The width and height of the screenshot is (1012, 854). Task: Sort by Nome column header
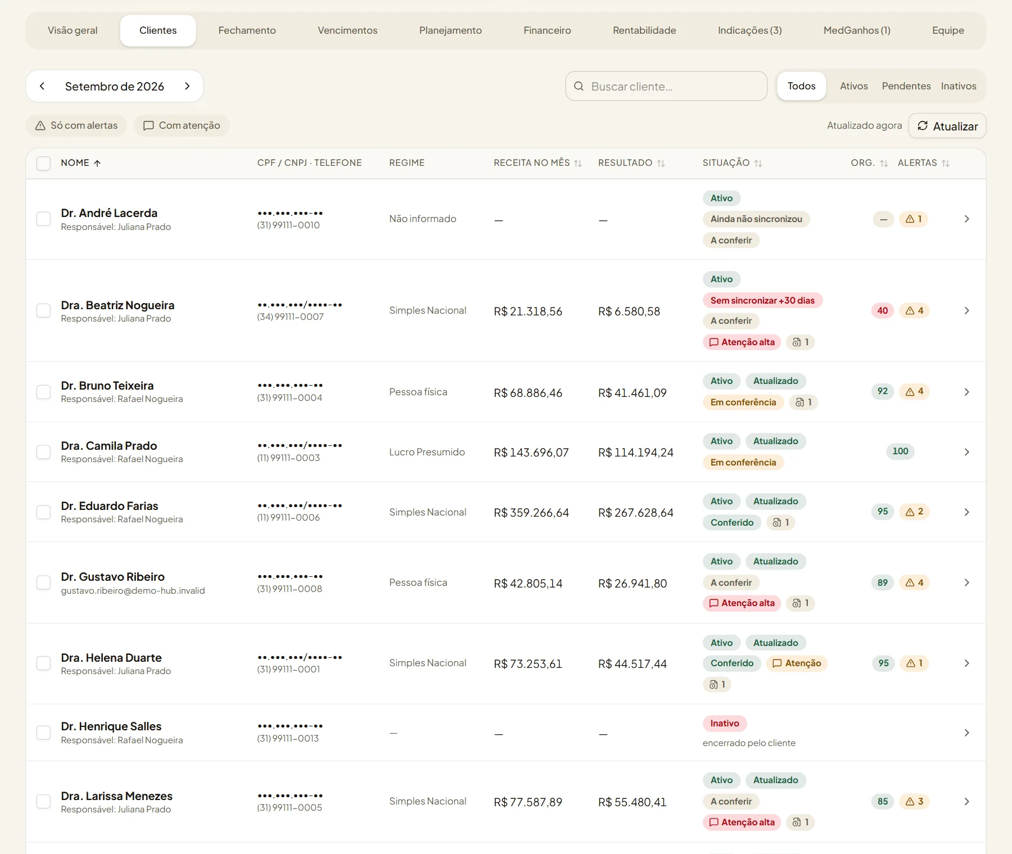pyautogui.click(x=81, y=163)
